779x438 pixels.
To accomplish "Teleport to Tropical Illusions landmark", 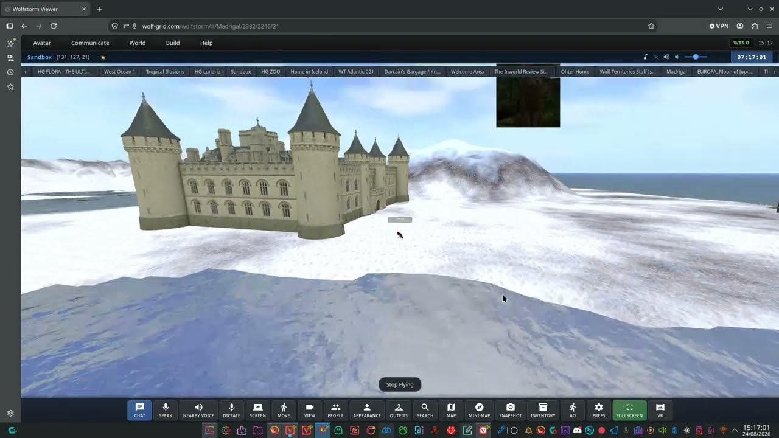I will pyautogui.click(x=165, y=72).
